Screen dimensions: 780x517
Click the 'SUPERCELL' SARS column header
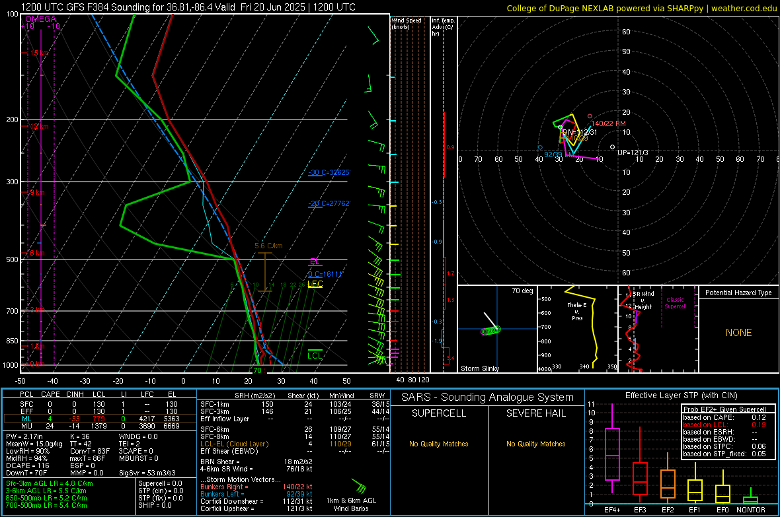pos(439,413)
